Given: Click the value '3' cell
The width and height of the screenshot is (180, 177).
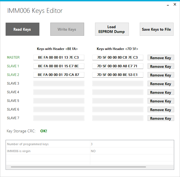Looking at the screenshot, I should click(x=132, y=144).
